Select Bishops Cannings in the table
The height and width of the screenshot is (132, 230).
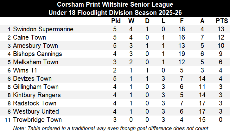pos(37,54)
